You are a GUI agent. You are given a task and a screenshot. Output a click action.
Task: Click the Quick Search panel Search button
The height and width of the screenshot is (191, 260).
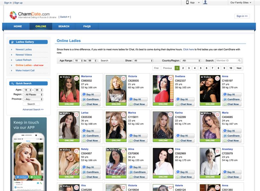31,104
